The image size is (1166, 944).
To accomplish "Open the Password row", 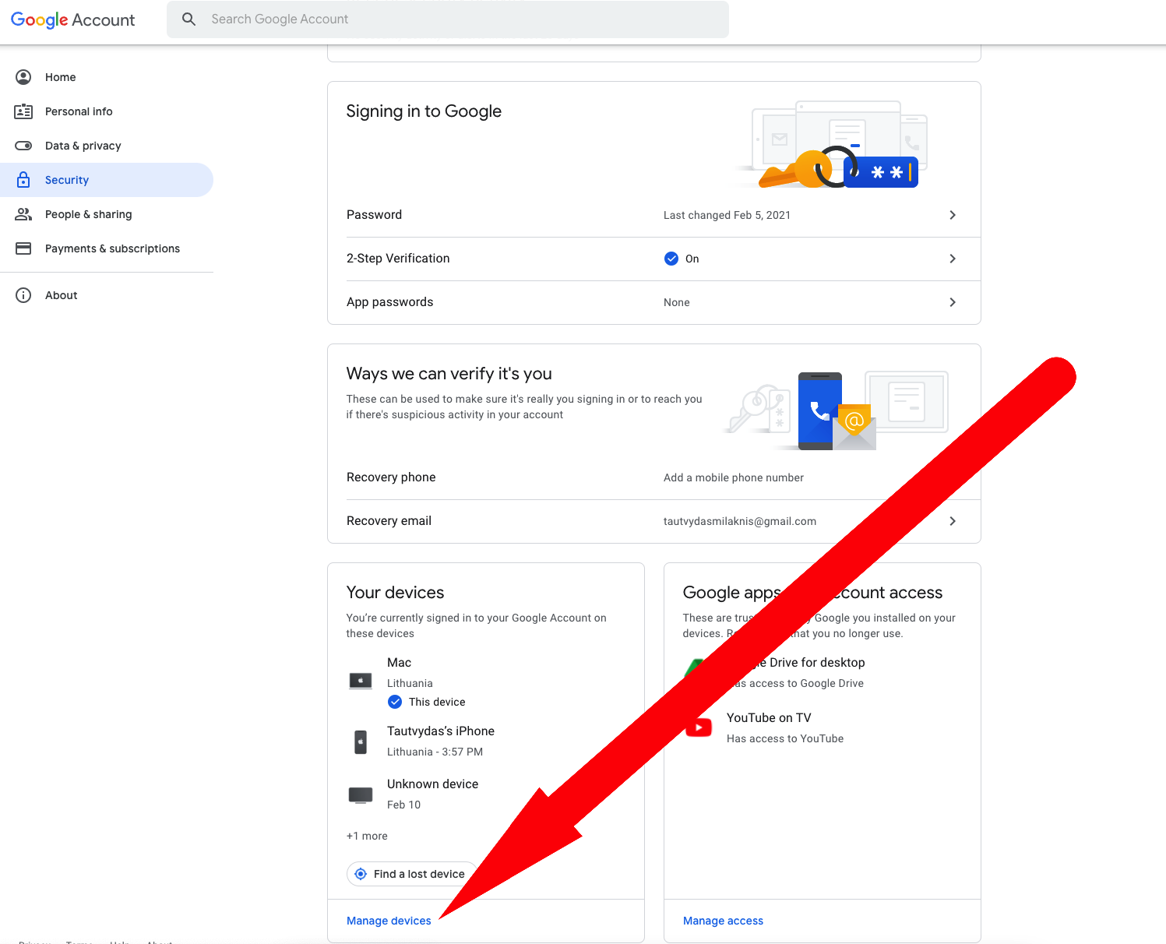I will pyautogui.click(x=654, y=215).
